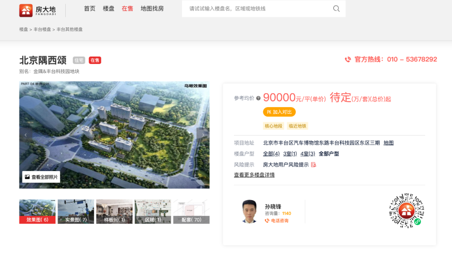Click the search magnifier icon
This screenshot has height=264, width=452.
336,9
